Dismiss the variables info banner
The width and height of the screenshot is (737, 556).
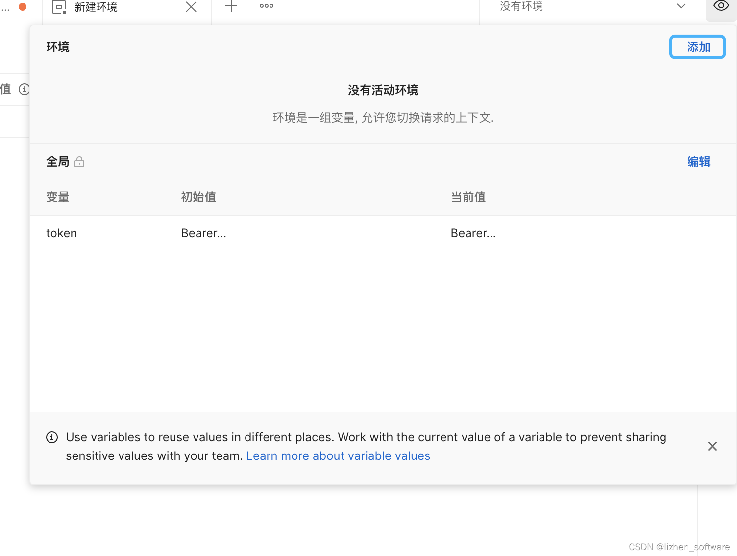[712, 446]
